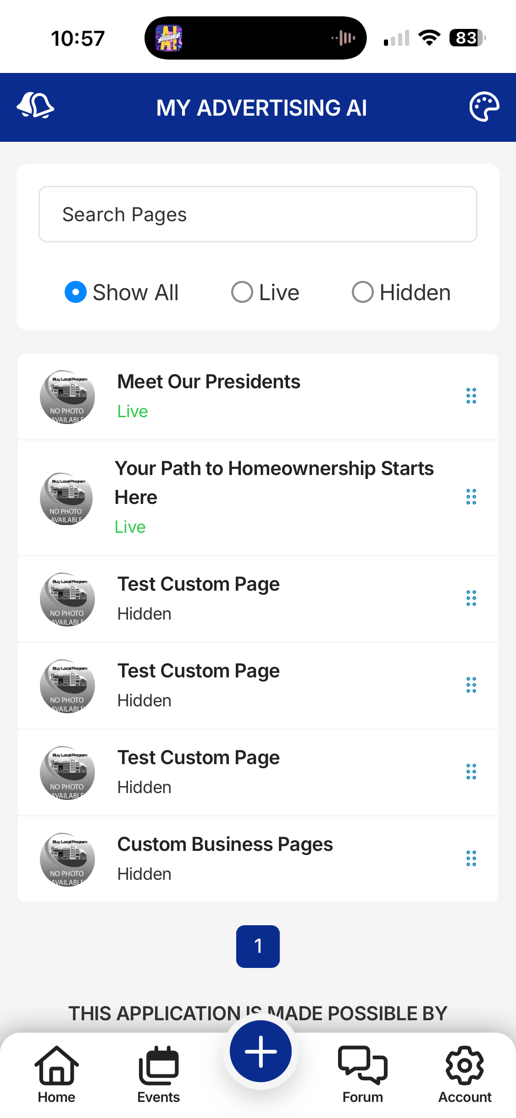516x1118 pixels.
Task: Open options menu for Meet Our Presidents
Action: point(471,396)
